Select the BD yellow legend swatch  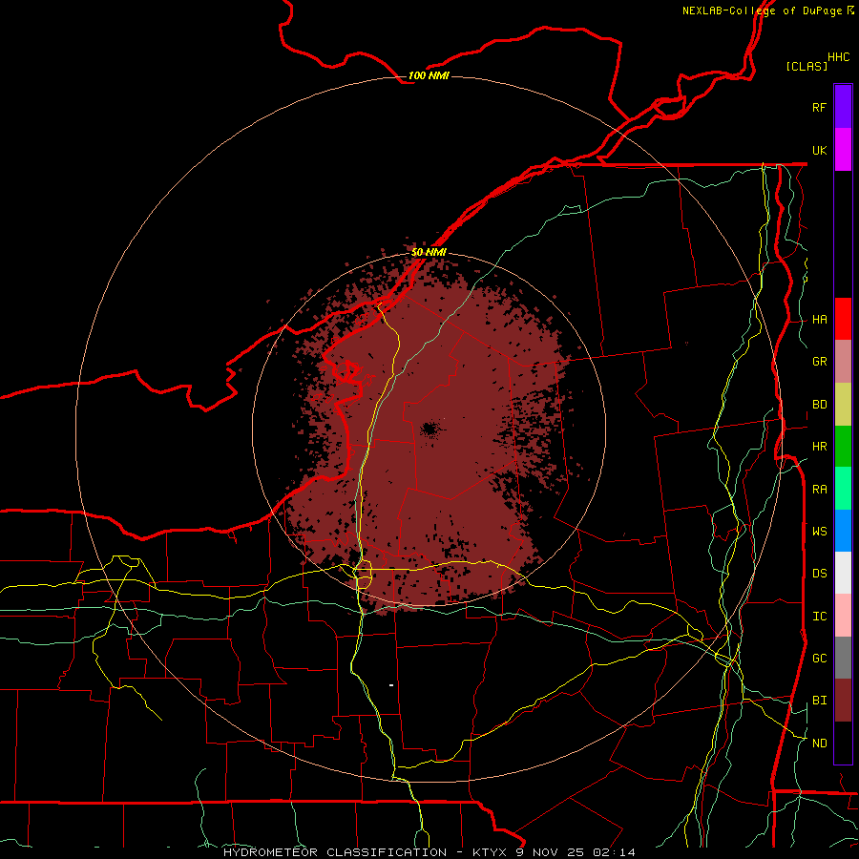click(843, 404)
